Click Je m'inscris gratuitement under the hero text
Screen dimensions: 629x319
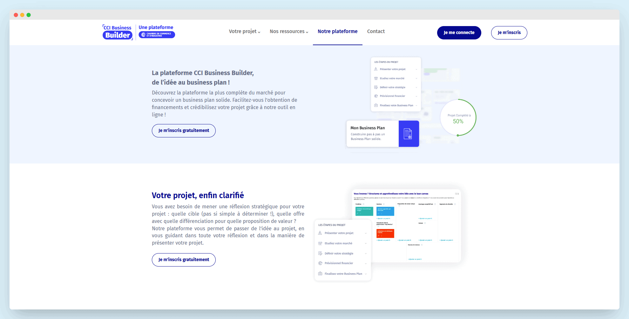[184, 131]
